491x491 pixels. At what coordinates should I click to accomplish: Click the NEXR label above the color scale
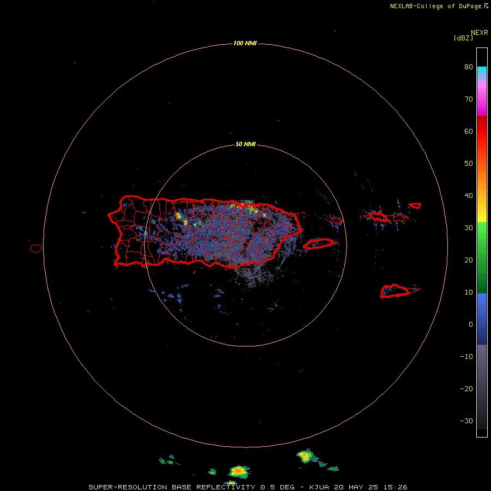[x=479, y=33]
